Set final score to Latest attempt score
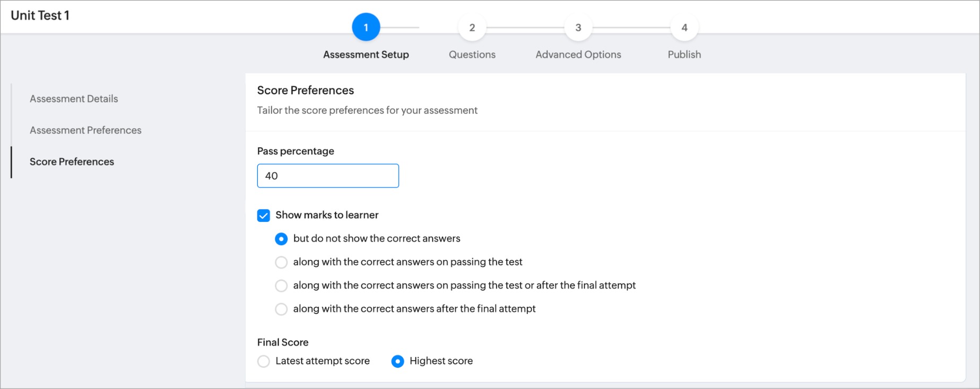This screenshot has height=389, width=980. tap(264, 361)
